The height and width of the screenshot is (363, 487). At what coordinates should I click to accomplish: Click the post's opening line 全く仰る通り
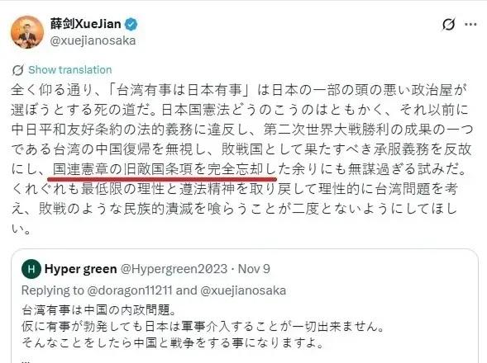51,90
